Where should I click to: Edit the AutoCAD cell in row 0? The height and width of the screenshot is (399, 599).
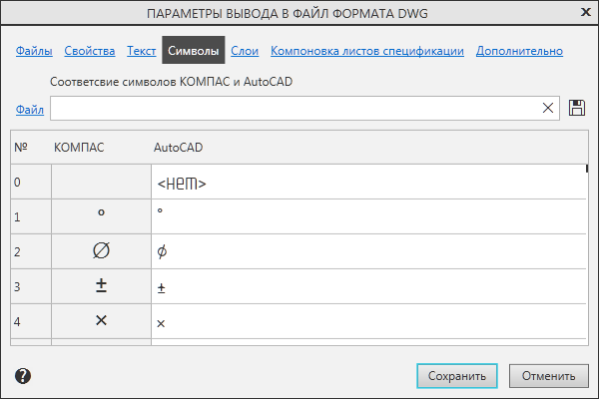pyautogui.click(x=367, y=183)
